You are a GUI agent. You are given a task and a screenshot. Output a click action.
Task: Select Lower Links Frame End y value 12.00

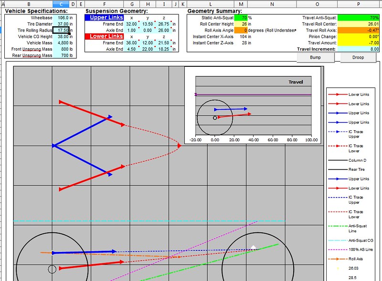148,42
